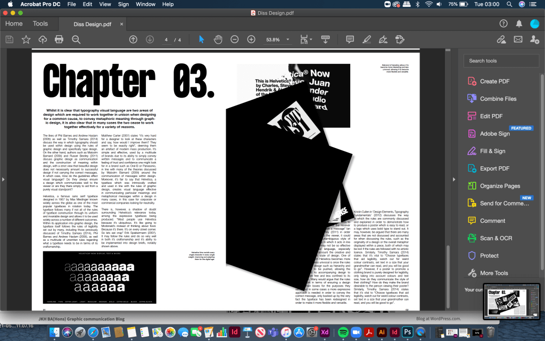Expand the left navigation pane
The height and width of the screenshot is (341, 545).
pyautogui.click(x=3, y=179)
